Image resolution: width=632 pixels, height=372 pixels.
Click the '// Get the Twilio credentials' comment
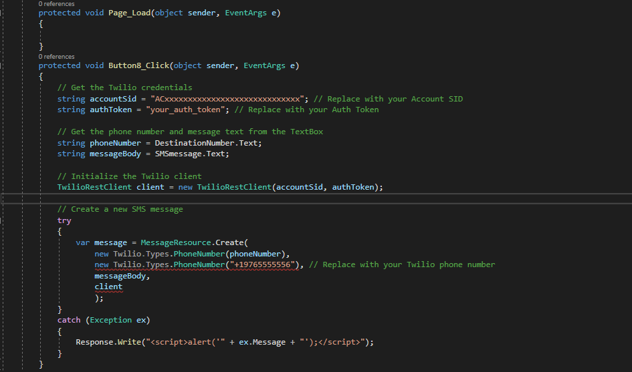click(x=124, y=87)
